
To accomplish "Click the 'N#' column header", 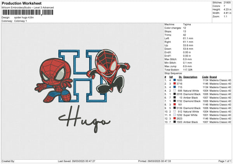I will (171, 77).
